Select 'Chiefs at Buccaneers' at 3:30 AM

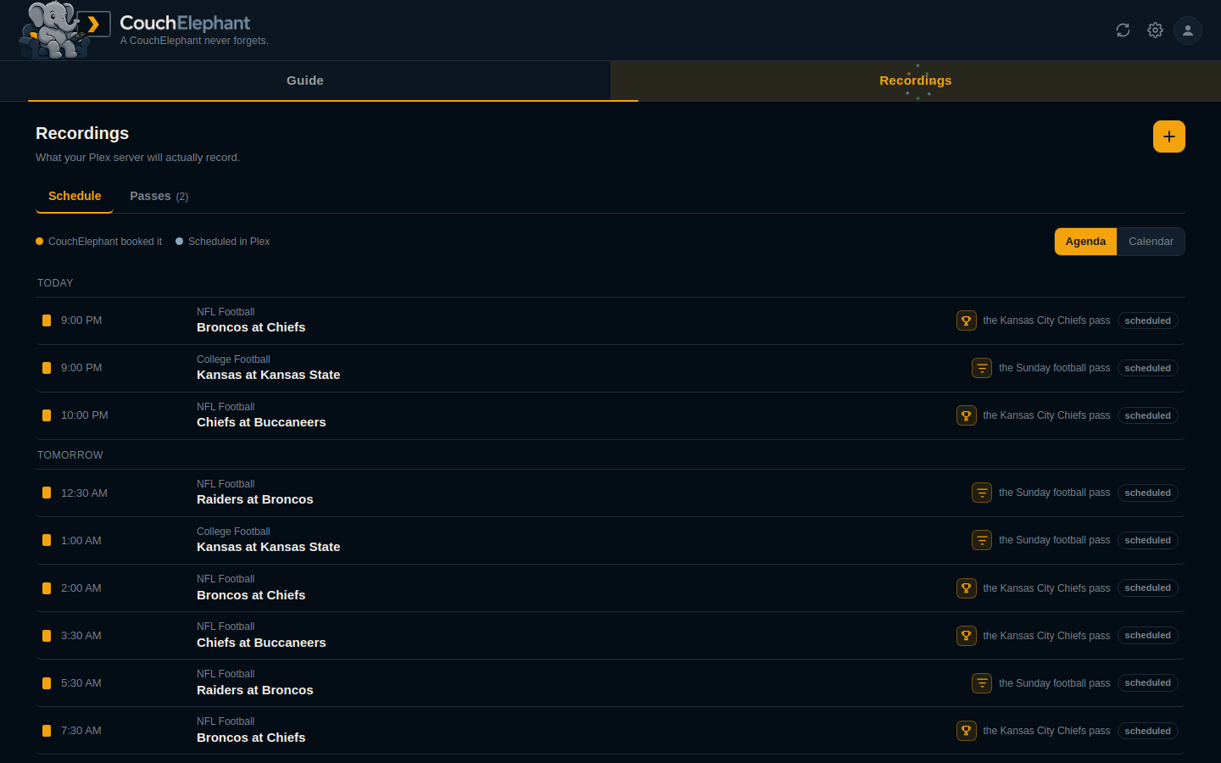click(261, 643)
